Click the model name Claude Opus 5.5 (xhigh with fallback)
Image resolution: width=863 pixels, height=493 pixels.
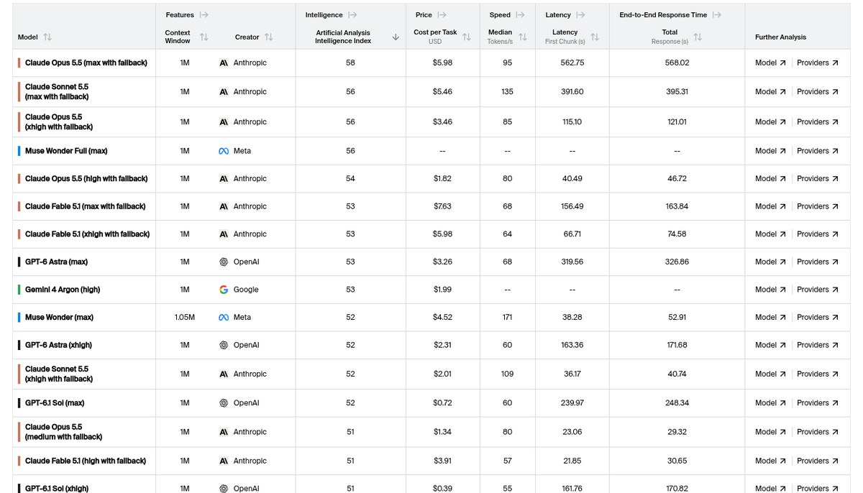click(59, 122)
